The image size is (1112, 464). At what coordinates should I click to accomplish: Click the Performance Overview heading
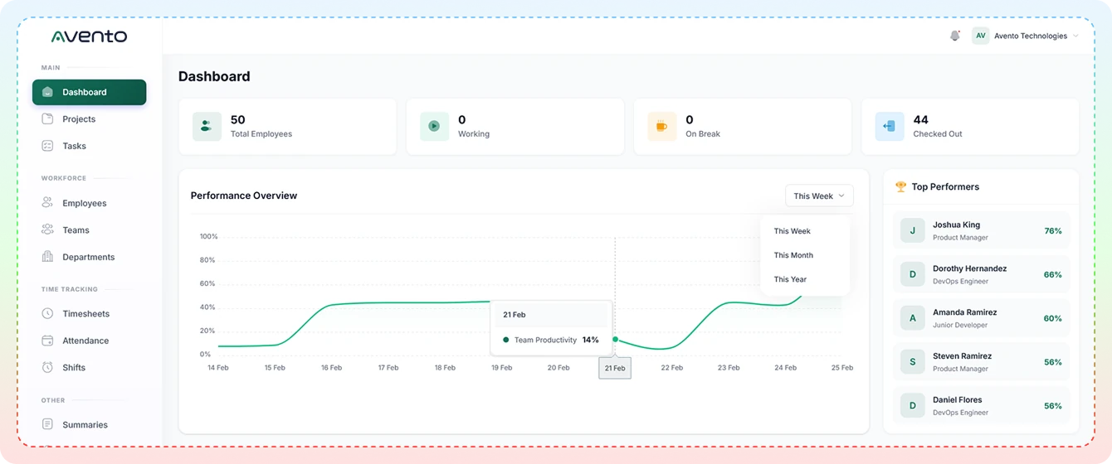[x=244, y=196]
